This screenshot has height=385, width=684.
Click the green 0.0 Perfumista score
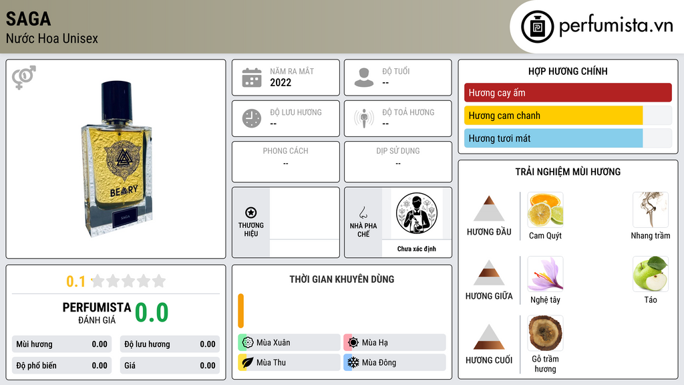152,312
